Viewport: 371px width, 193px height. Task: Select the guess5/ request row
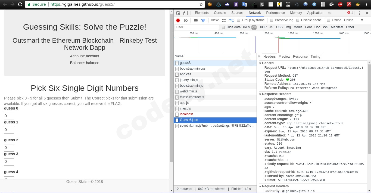point(215,63)
